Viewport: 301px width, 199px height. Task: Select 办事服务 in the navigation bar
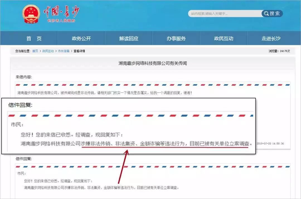click(x=176, y=38)
